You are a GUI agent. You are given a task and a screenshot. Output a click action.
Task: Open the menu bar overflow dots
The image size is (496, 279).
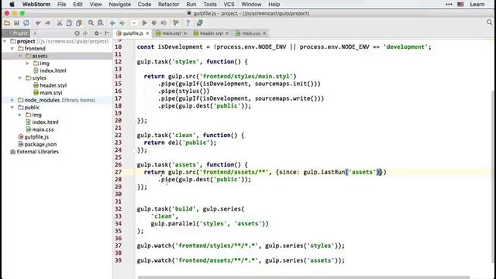pyautogui.click(x=449, y=5)
